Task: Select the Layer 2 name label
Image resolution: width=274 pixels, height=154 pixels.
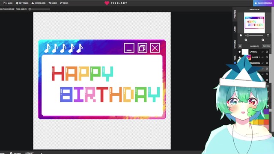Action: (253, 52)
